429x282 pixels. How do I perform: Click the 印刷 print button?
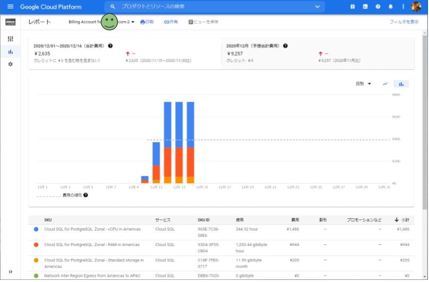147,22
